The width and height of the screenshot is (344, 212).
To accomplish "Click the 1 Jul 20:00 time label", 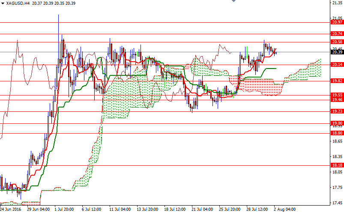I will [x=64, y=209].
